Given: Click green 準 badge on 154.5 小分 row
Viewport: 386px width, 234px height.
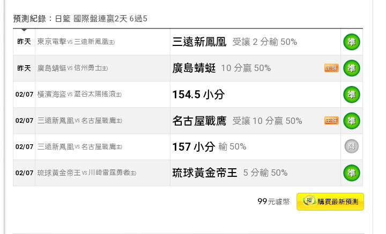Looking at the screenshot, I should 352,95.
